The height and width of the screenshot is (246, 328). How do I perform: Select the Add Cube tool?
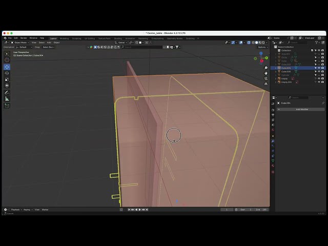click(7, 106)
